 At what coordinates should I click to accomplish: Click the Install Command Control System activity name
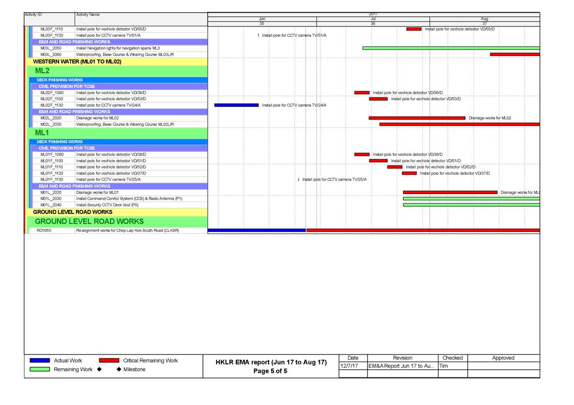tap(129, 199)
